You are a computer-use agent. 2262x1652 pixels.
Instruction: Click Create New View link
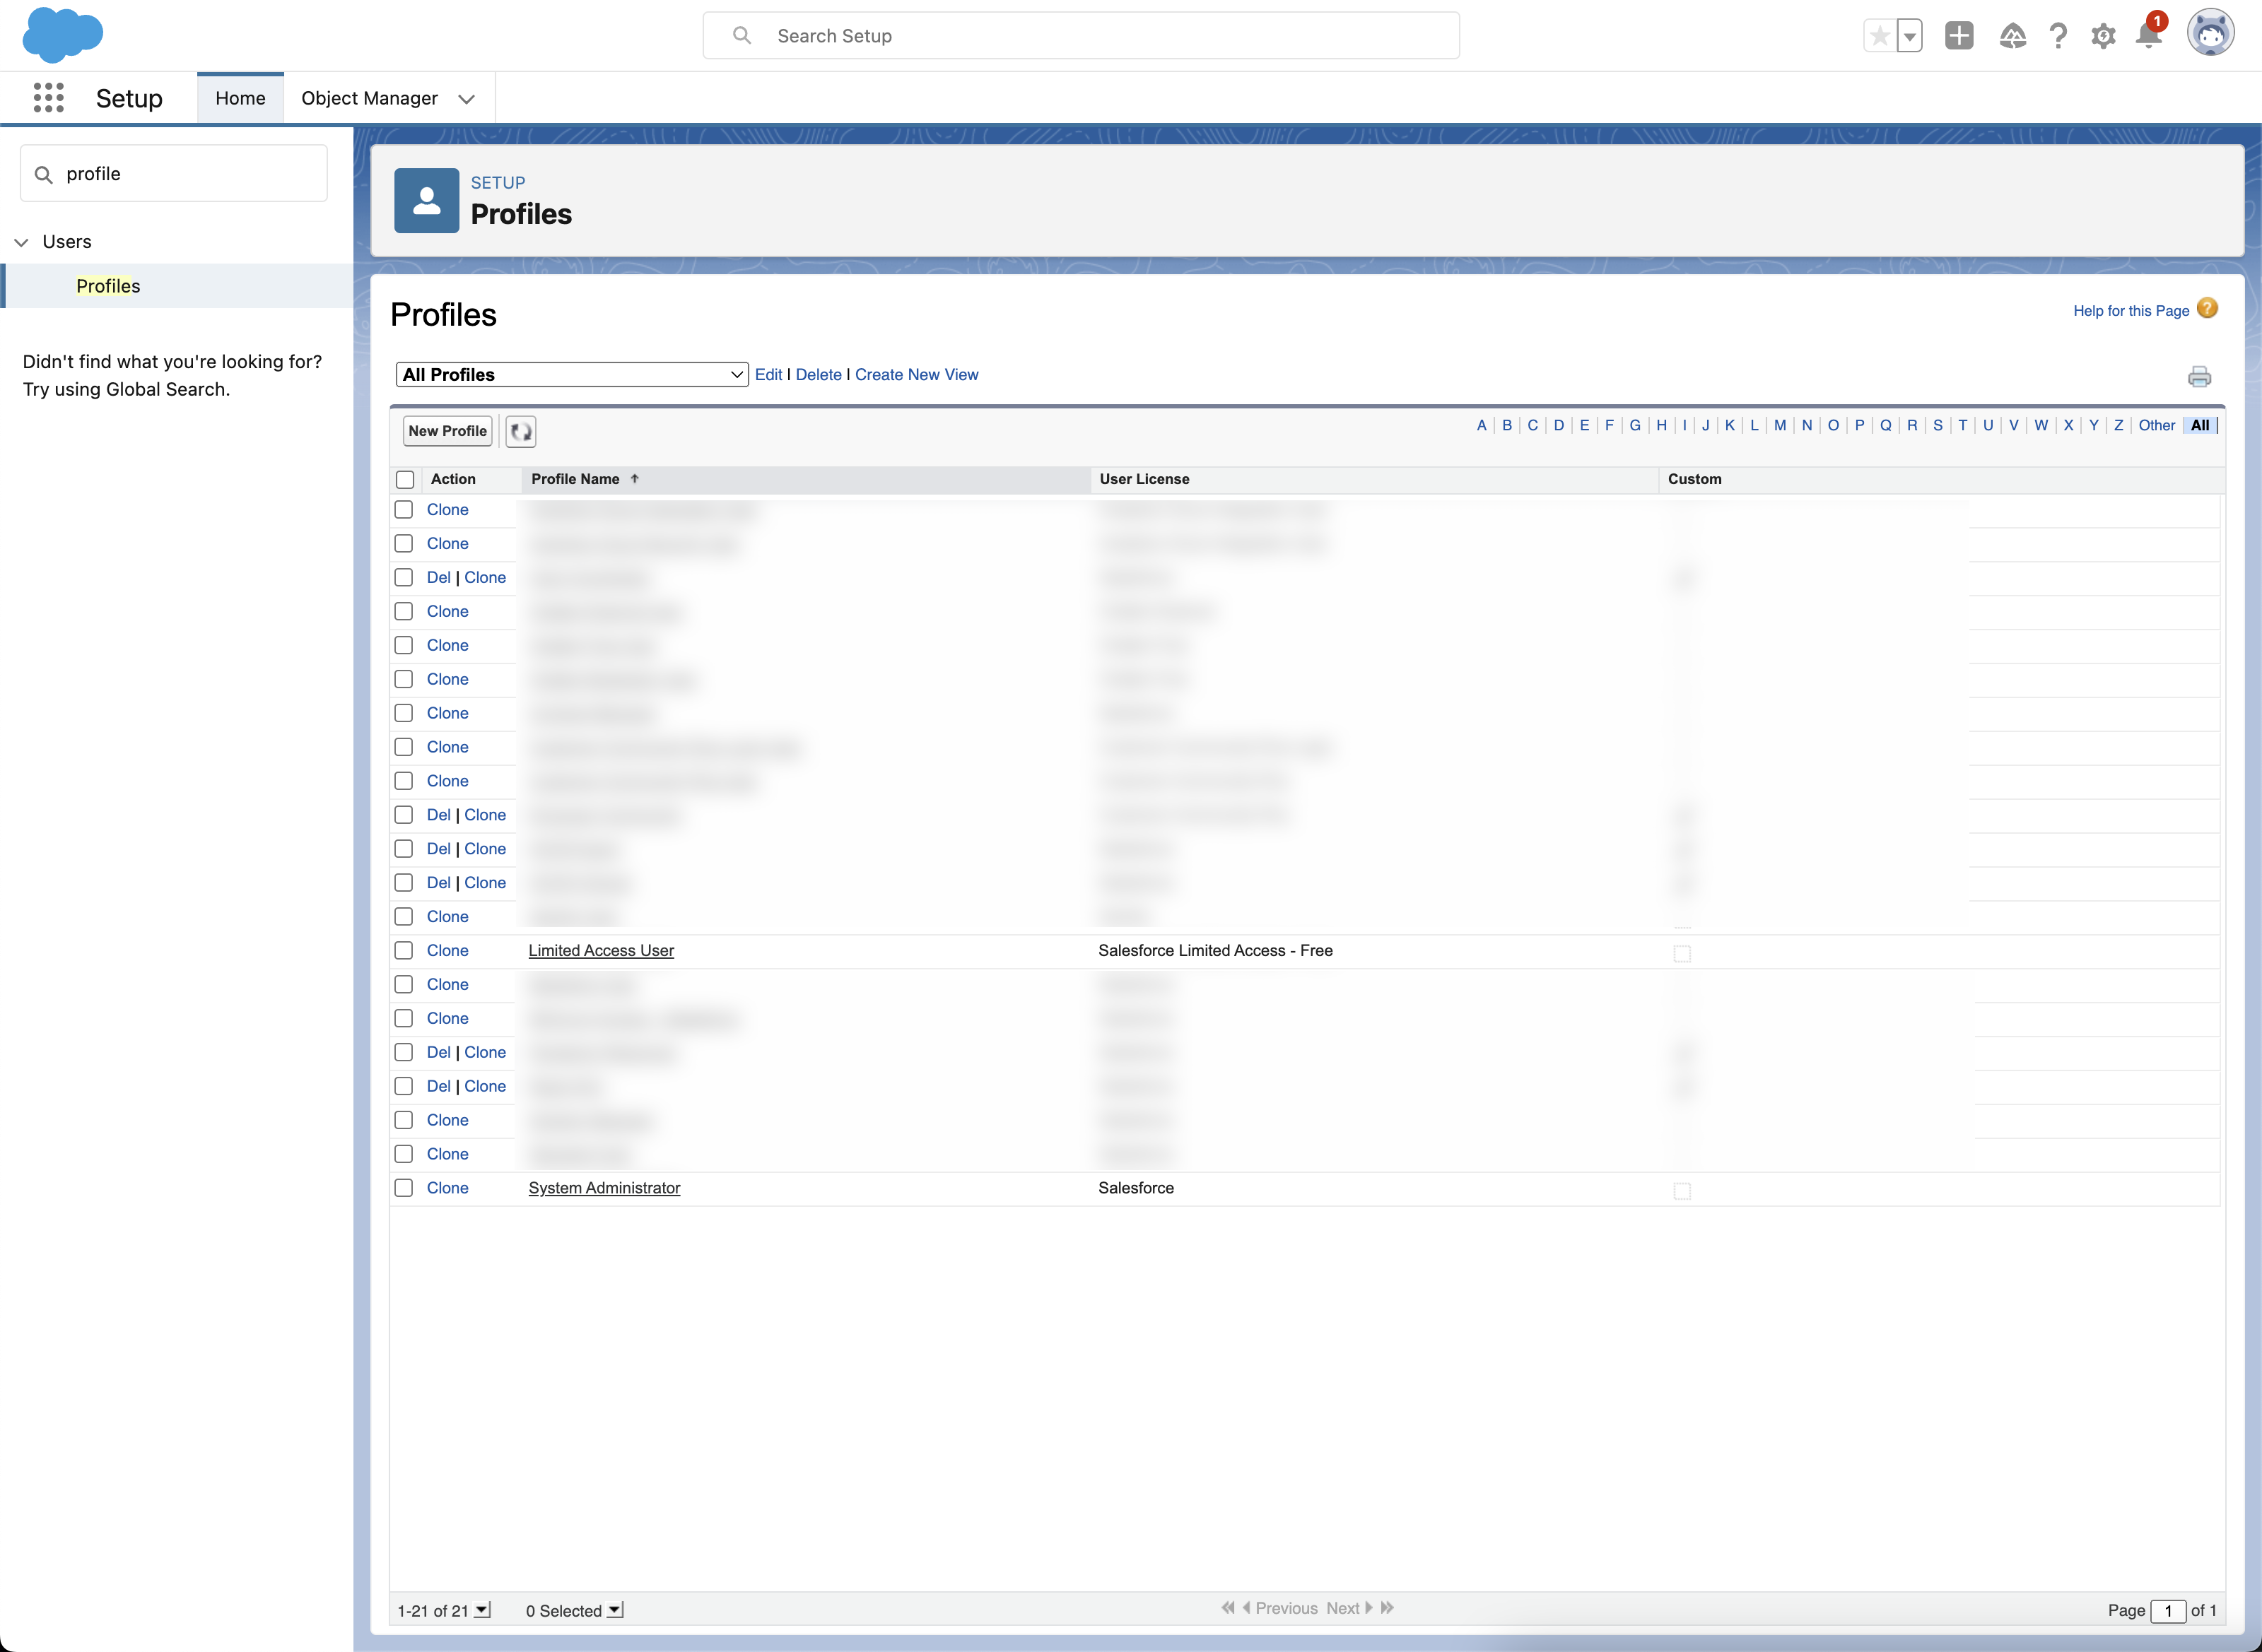click(916, 374)
